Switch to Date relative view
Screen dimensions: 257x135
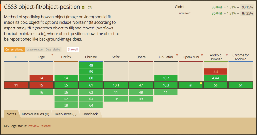(53, 49)
